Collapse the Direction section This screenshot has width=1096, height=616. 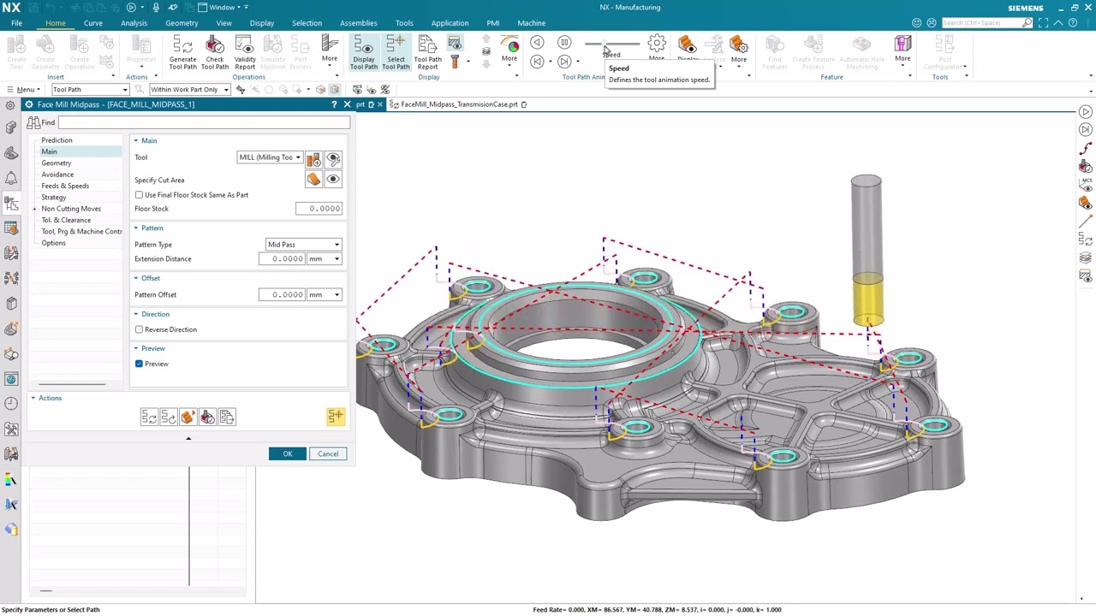(135, 314)
